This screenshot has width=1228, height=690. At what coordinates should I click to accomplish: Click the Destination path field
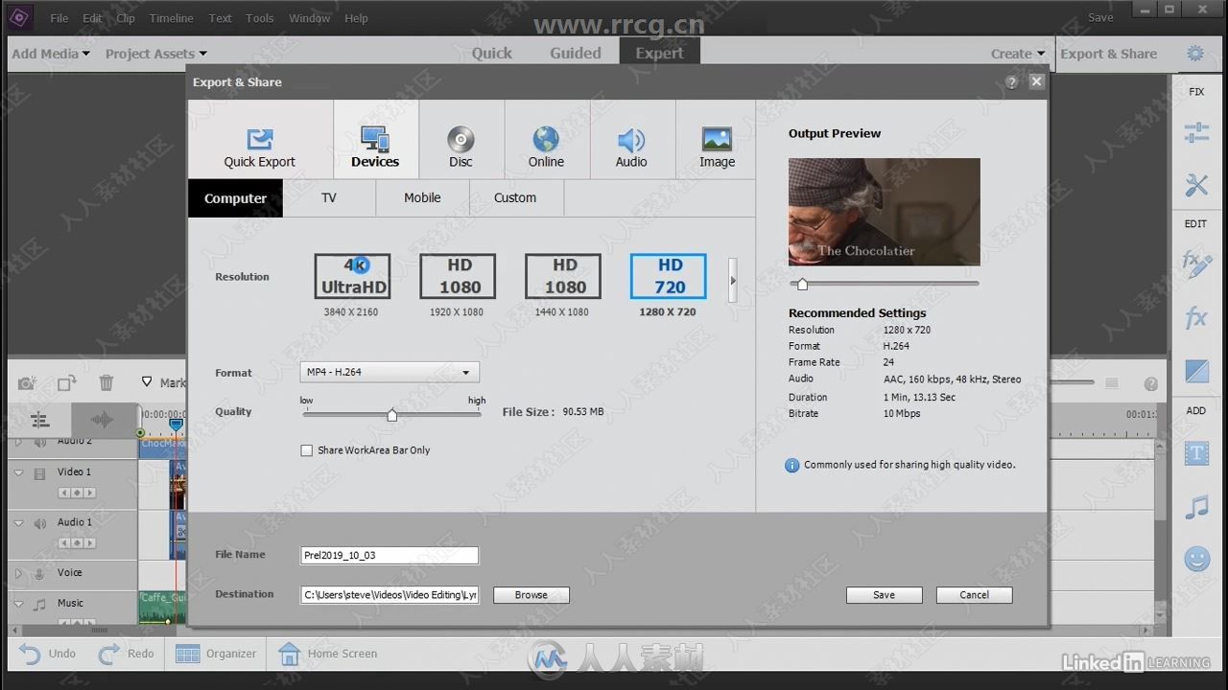coord(390,595)
